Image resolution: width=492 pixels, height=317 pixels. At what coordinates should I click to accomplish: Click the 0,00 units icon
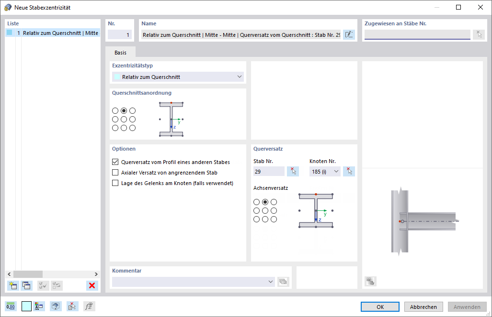tap(11, 306)
